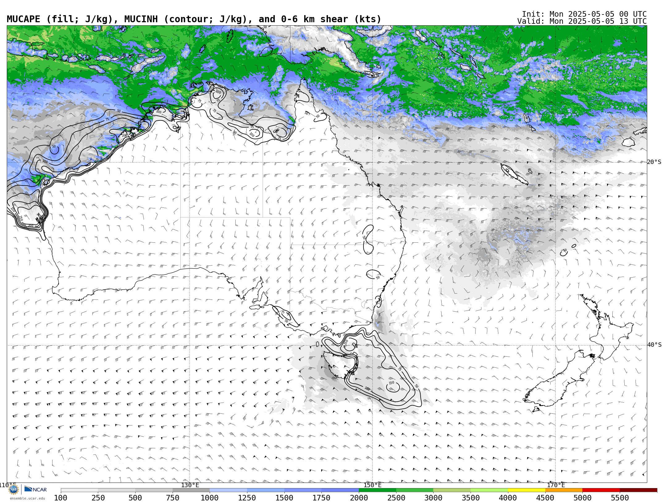Click the NSF logo

(14, 489)
